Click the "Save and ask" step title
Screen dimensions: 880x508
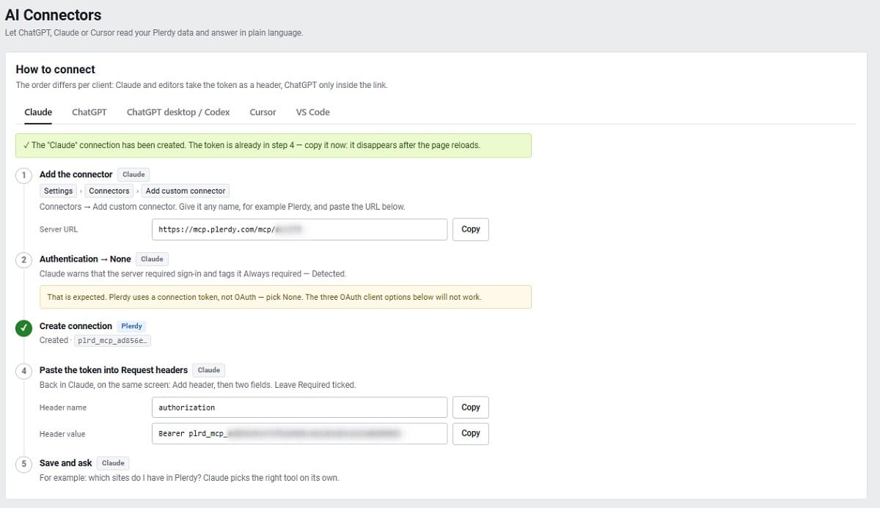tap(66, 463)
